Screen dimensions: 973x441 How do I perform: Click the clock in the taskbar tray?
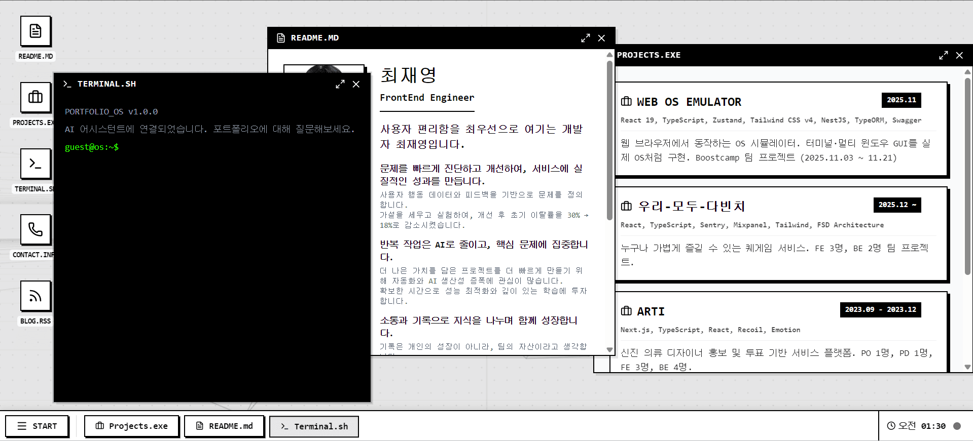point(916,426)
